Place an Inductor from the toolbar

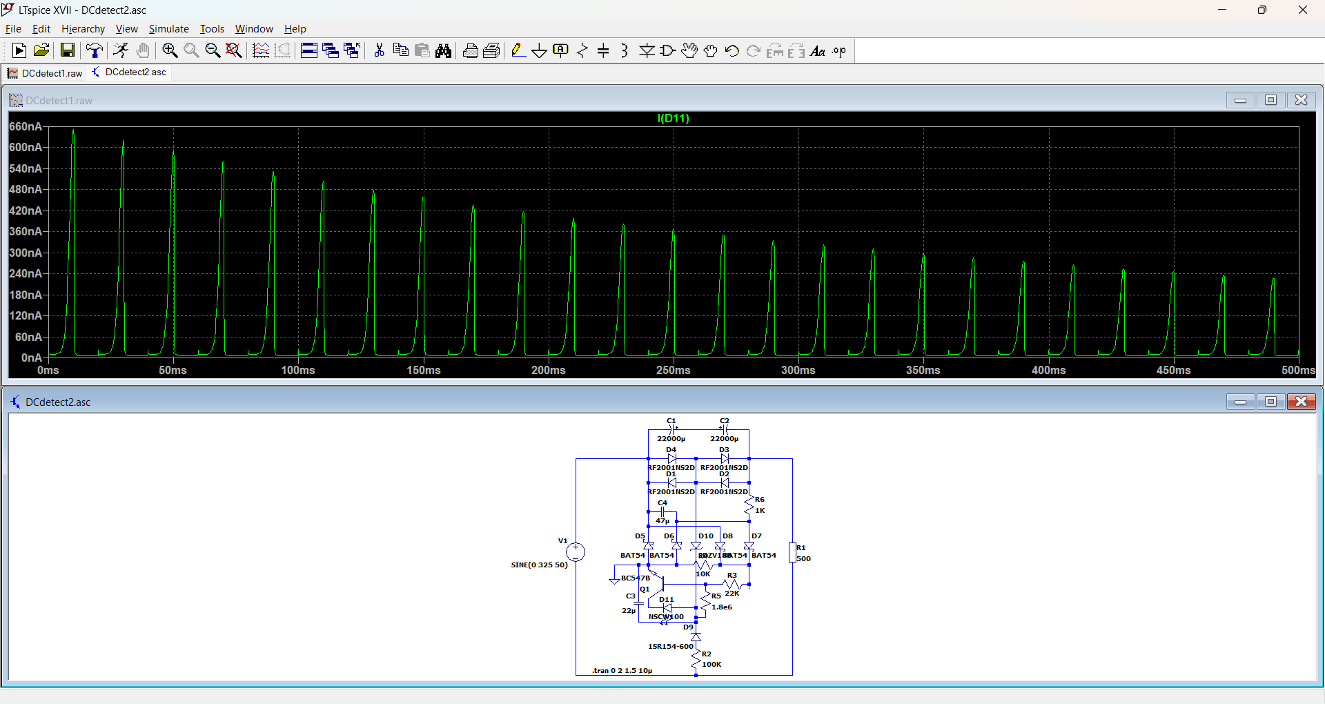(625, 50)
